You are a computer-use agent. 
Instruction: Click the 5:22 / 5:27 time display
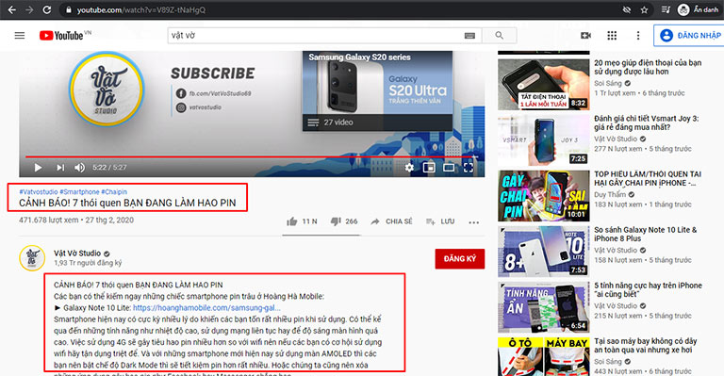coord(109,168)
